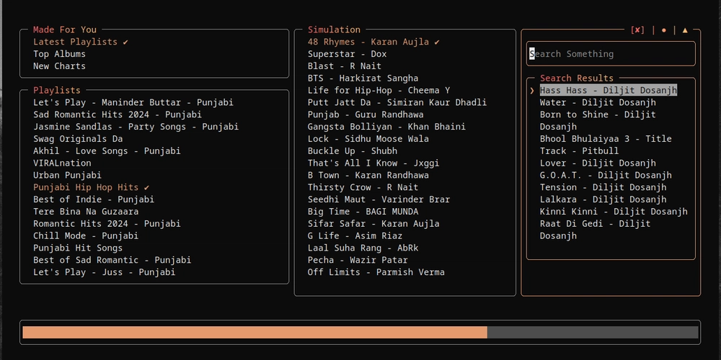Choose Raat Di Gedi search result

tap(595, 230)
